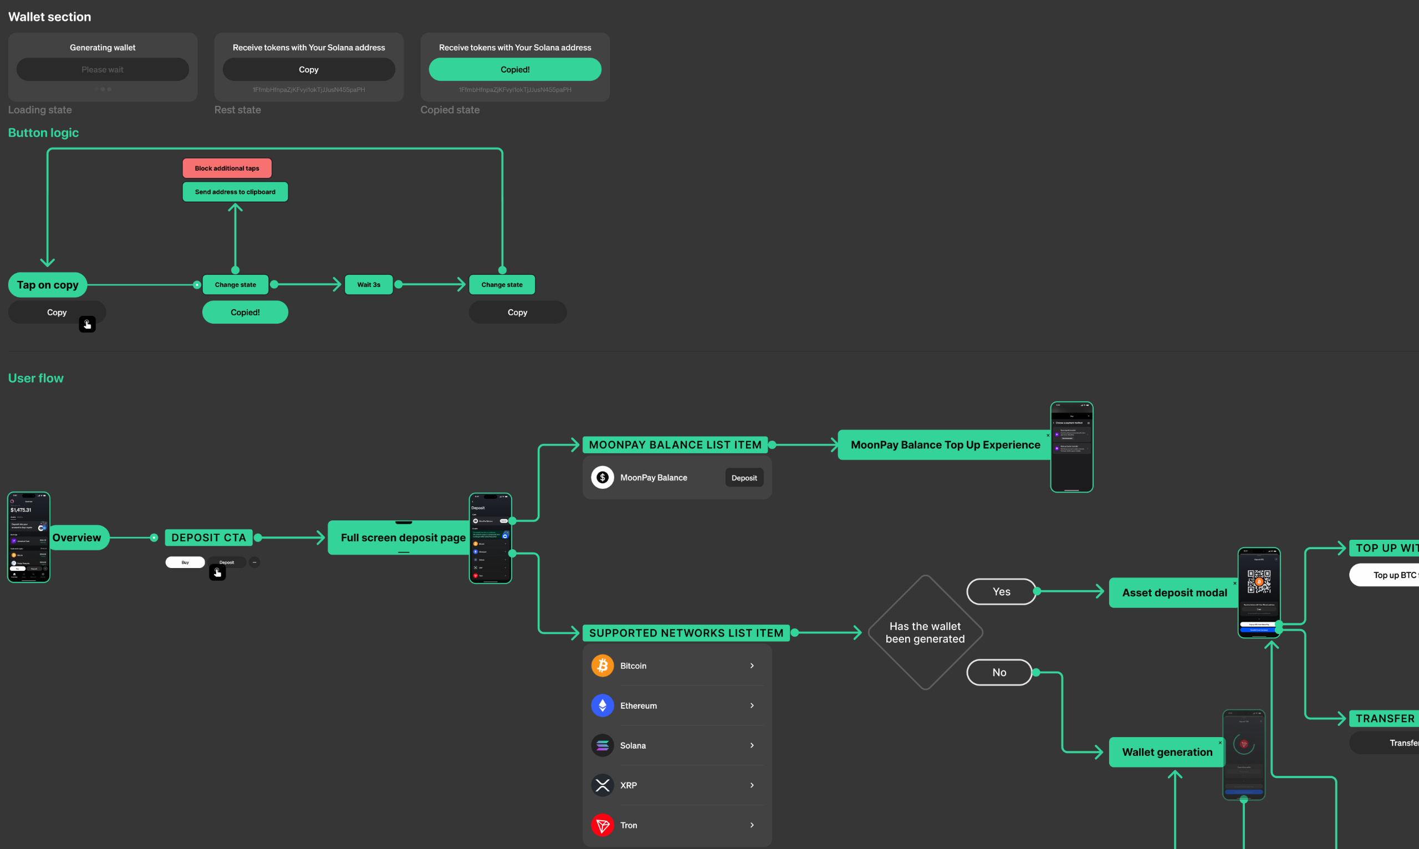Click the Ethereum logo icon
Viewport: 1419px width, 849px height.
[602, 705]
